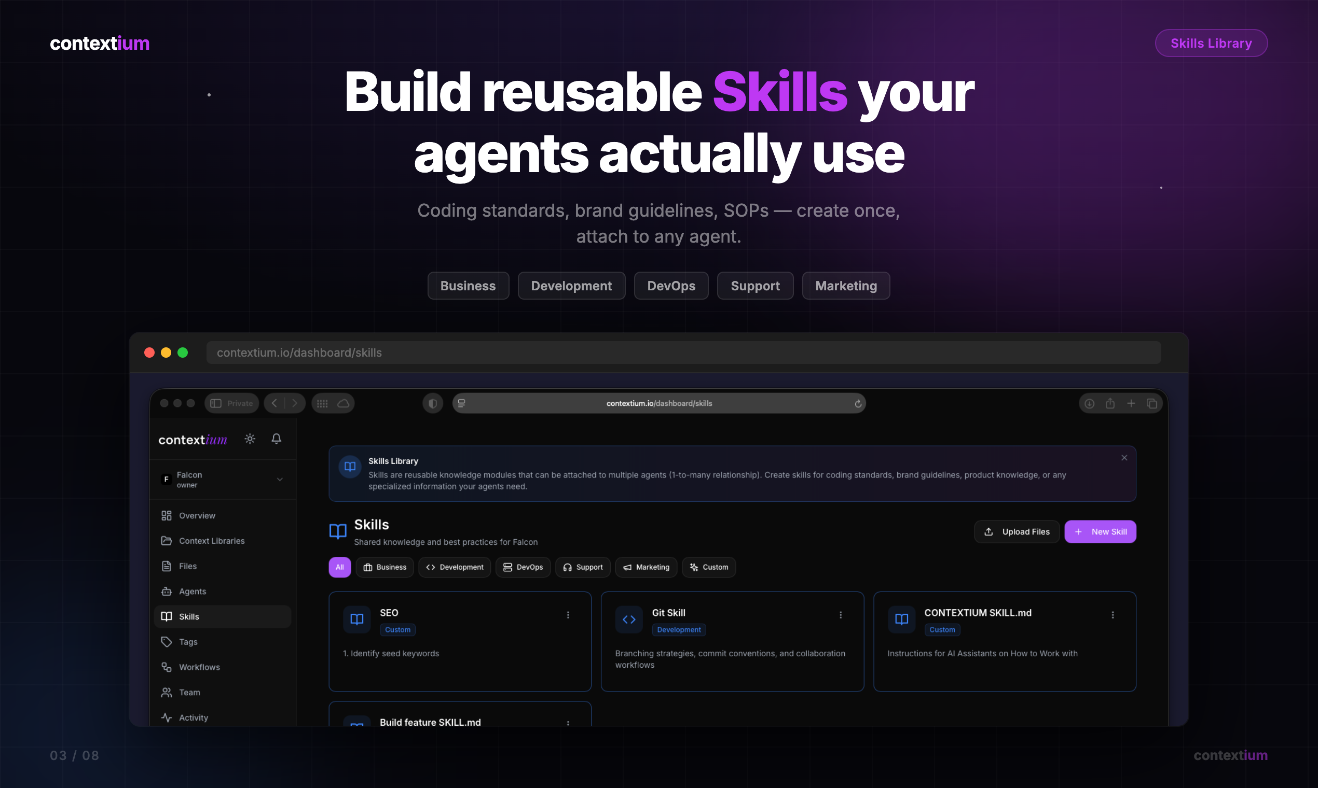
Task: Toggle the light/dark theme sun icon
Action: pos(250,439)
